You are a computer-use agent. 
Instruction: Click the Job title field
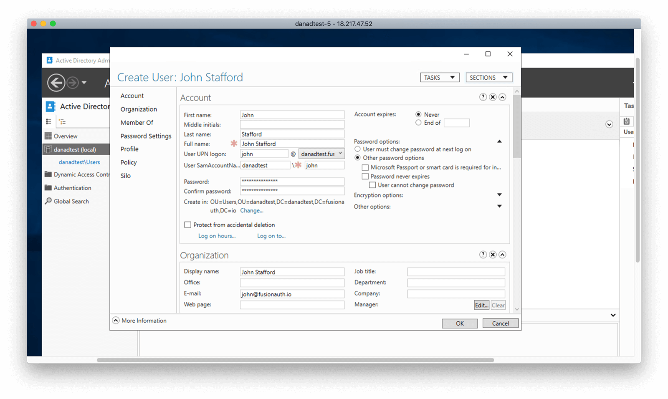(456, 272)
